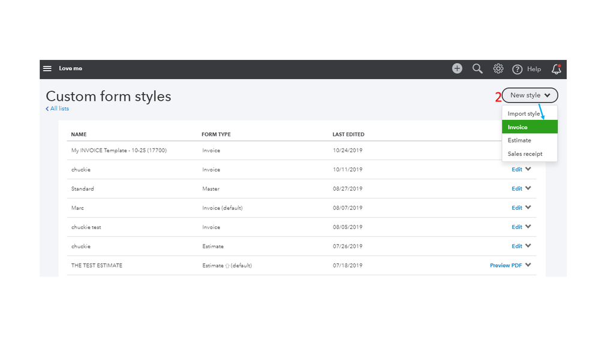This screenshot has height=337, width=599.
Task: Go back via All lists link
Action: (x=58, y=109)
